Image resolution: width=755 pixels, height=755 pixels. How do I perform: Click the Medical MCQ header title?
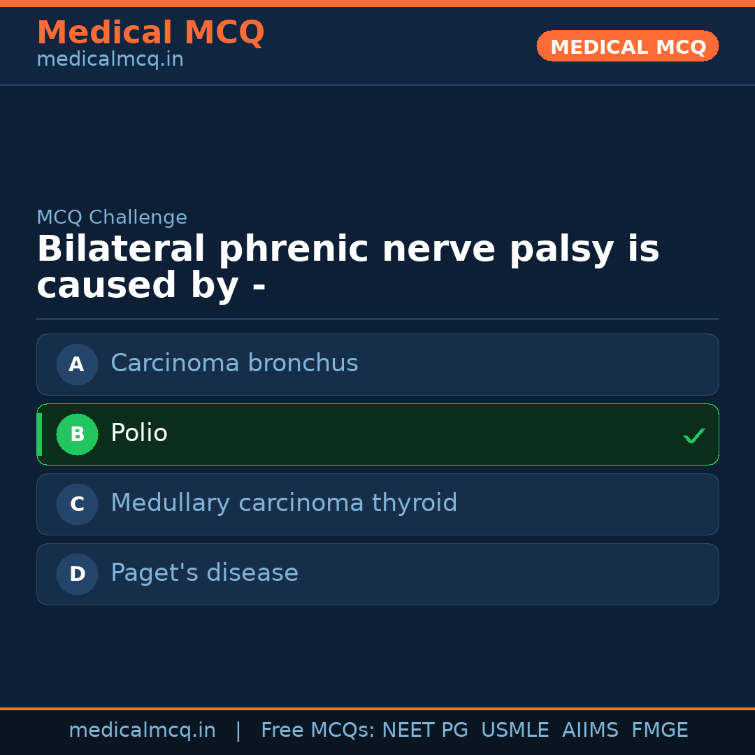(x=150, y=33)
